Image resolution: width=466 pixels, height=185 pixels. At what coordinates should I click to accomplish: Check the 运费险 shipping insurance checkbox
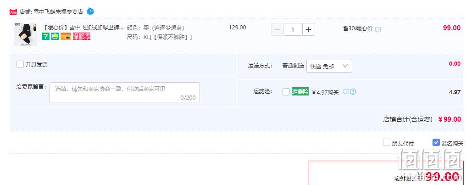pyautogui.click(x=286, y=92)
